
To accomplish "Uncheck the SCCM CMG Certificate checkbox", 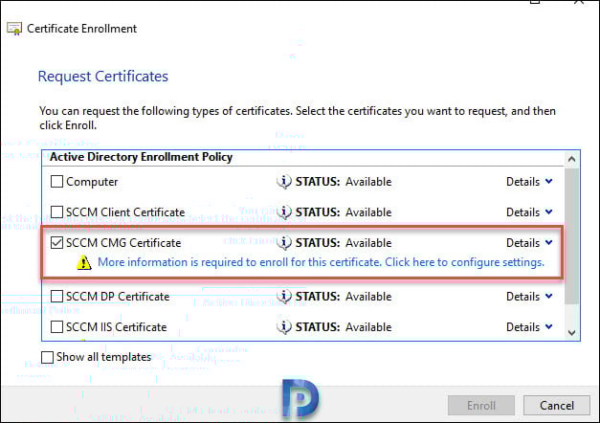I will point(57,243).
